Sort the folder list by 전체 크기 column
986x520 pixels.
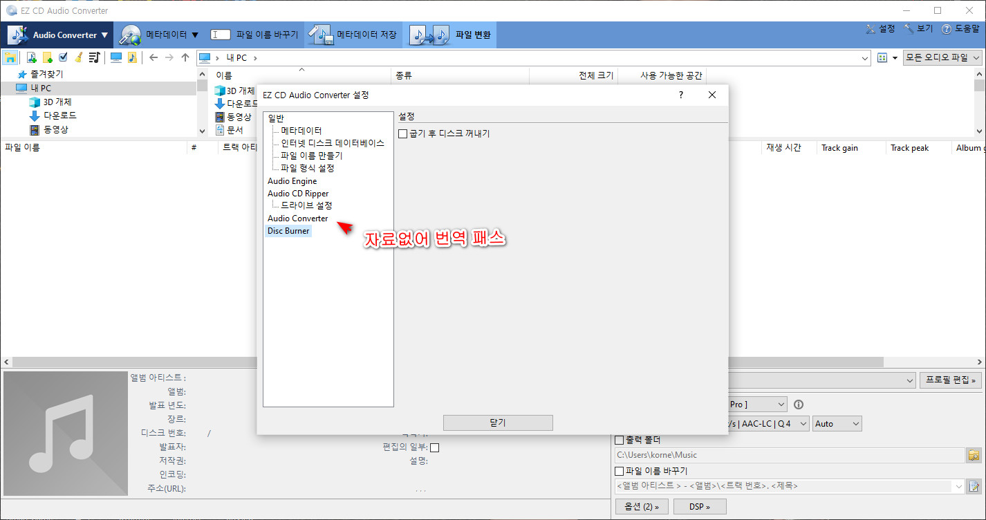573,75
